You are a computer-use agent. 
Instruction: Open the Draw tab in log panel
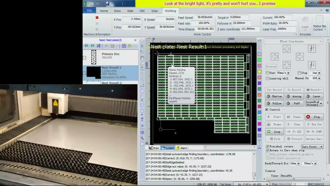point(154,148)
